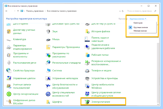Open Диспетчер устройств link

pos(103,24)
